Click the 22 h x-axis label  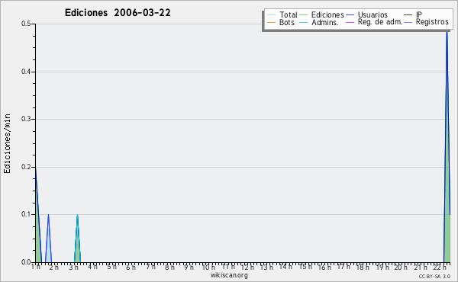point(440,267)
